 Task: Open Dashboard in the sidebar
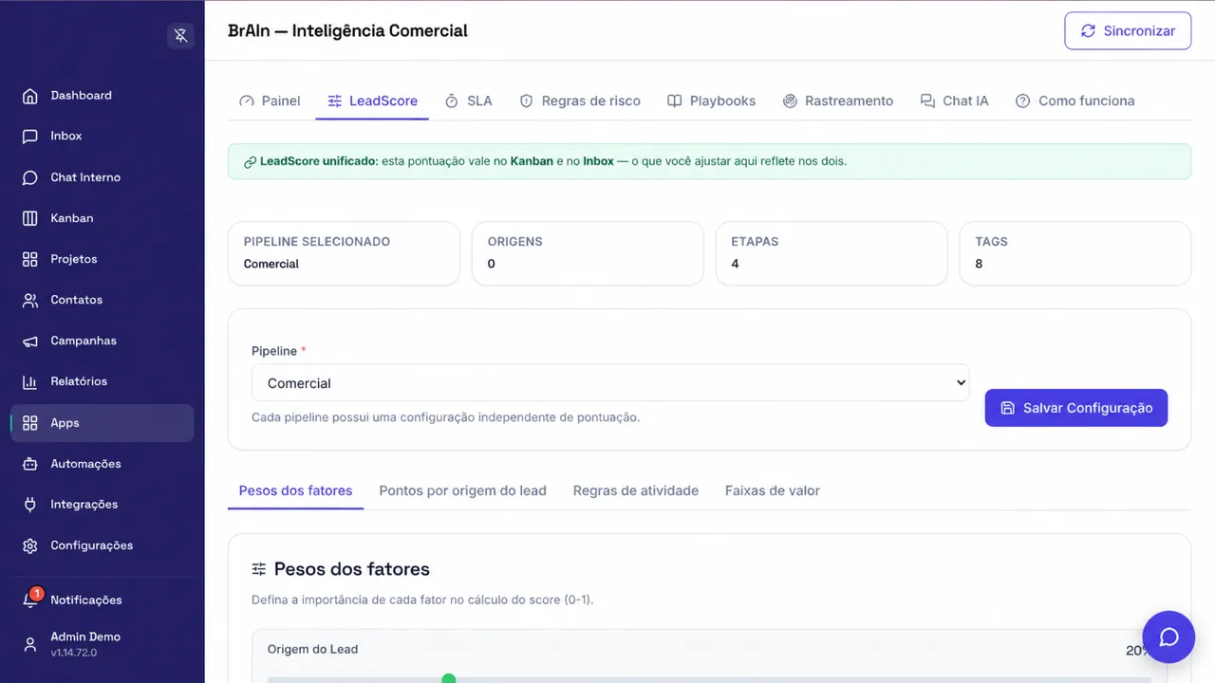click(x=103, y=96)
